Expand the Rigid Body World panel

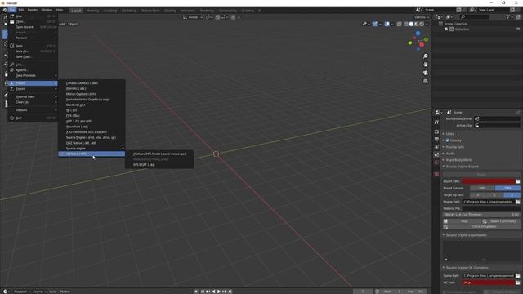[458, 160]
